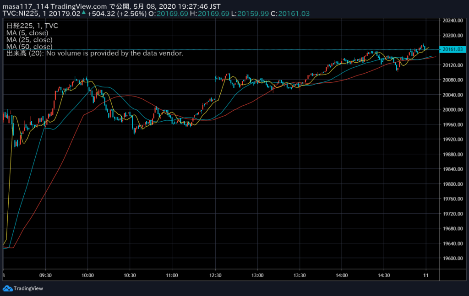
Task: Click the 10:00 time axis label
Action: pos(87,275)
